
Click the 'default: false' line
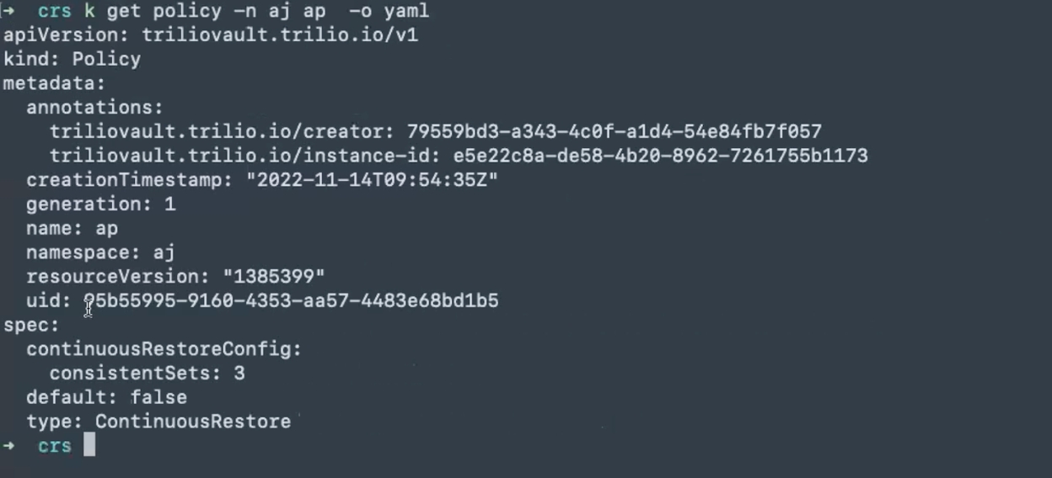click(x=106, y=397)
